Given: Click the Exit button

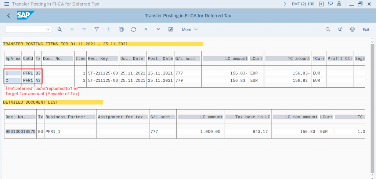Looking at the screenshot, I should pyautogui.click(x=366, y=30).
